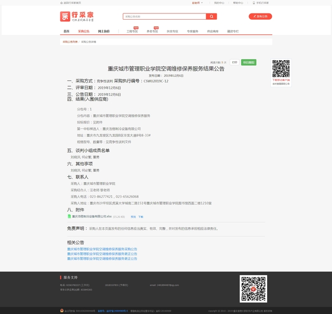Expand the 赵老师 user dropdown
This screenshot has height=314, width=332.
click(197, 3)
